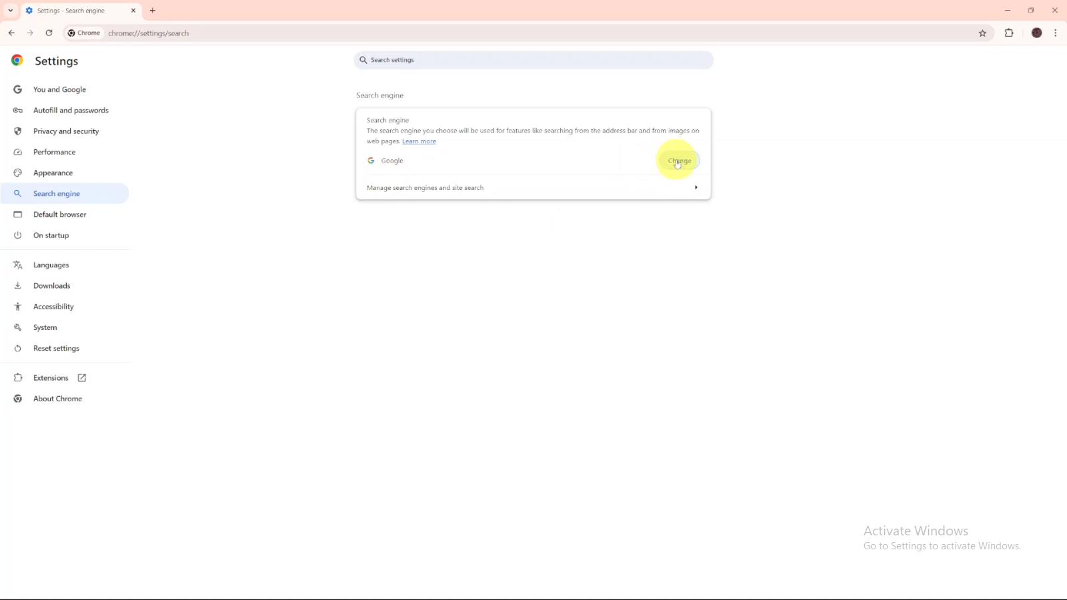This screenshot has height=600, width=1067.
Task: Click the forward navigation arrow
Action: 30,33
